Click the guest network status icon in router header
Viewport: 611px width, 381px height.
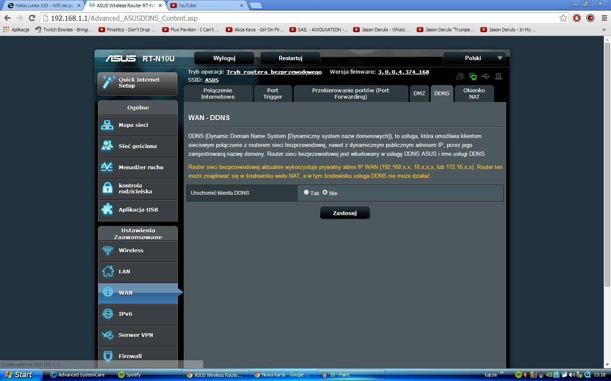point(460,77)
